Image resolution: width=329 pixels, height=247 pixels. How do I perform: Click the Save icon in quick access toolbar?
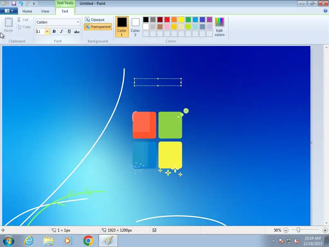13,3
